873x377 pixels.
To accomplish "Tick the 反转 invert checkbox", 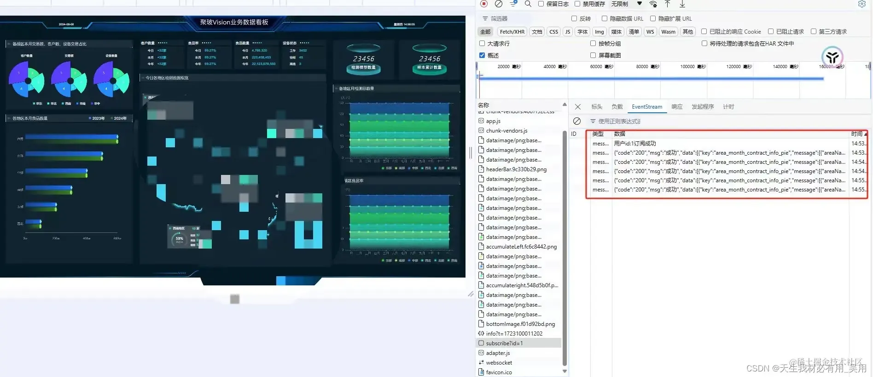I will 574,18.
